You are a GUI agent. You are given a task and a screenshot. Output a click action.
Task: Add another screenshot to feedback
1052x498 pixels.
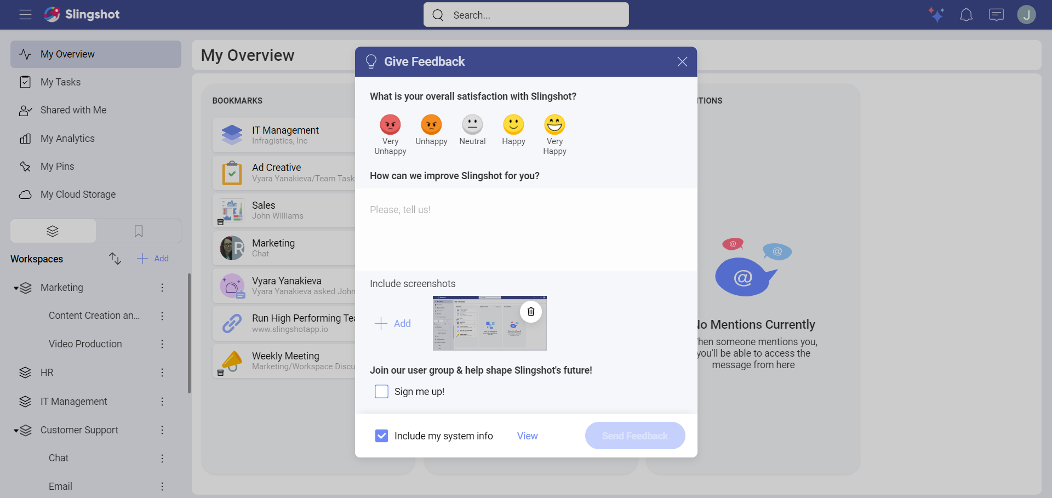point(393,324)
